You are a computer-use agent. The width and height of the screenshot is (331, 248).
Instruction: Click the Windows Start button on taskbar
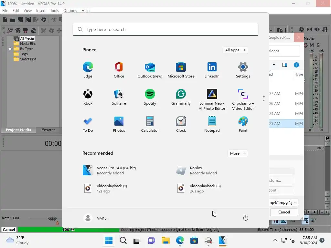[x=109, y=240]
